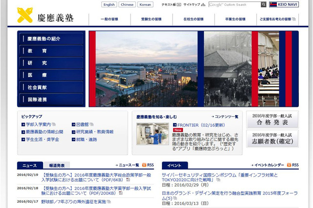The width and height of the screenshot is (313, 208).
Task: Open the events RSS feed icon
Action: coord(289,165)
